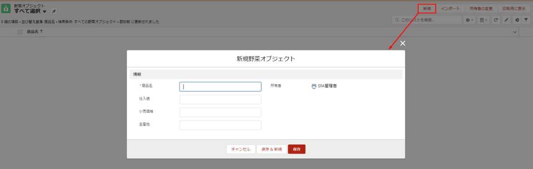Image resolution: width=533 pixels, height=169 pixels.
Task: Click the list status line starting 0 個の項目
Action: coord(80,22)
